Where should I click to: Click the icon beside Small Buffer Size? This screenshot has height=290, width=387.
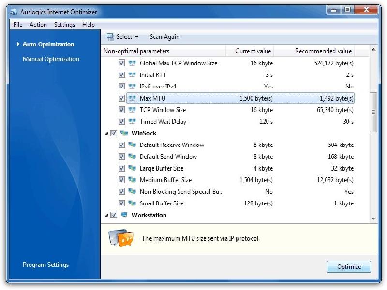coord(132,203)
